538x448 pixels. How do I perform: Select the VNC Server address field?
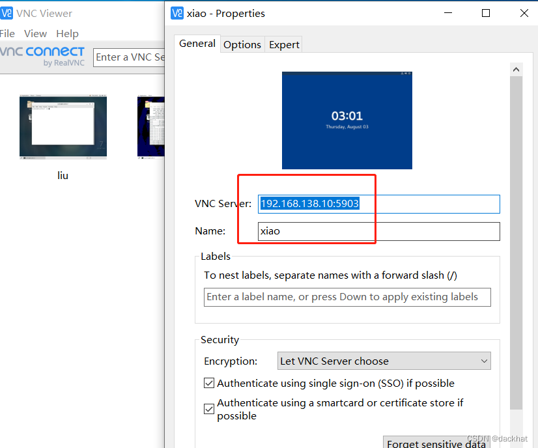(x=378, y=204)
